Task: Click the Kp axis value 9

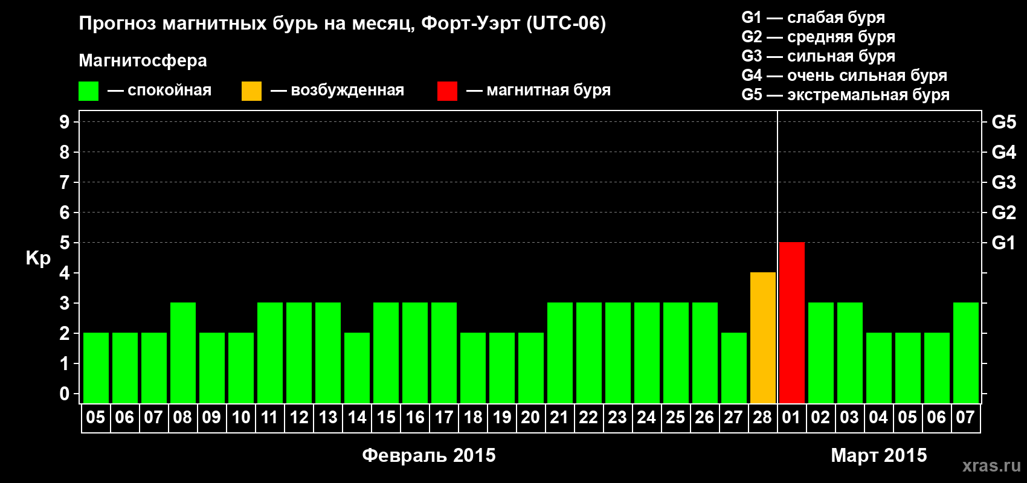Action: [x=65, y=122]
